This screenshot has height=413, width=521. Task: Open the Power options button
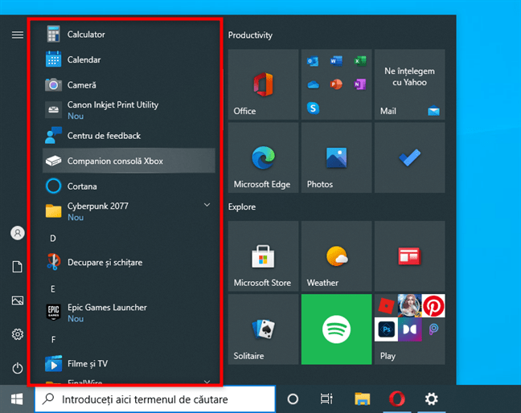click(x=18, y=368)
